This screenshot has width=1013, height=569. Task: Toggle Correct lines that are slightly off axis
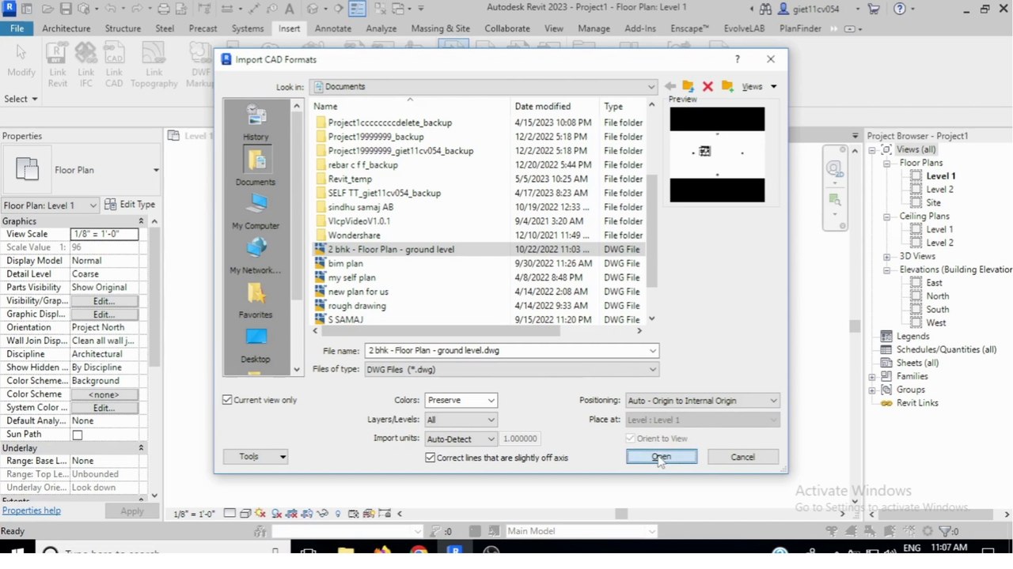tap(431, 458)
